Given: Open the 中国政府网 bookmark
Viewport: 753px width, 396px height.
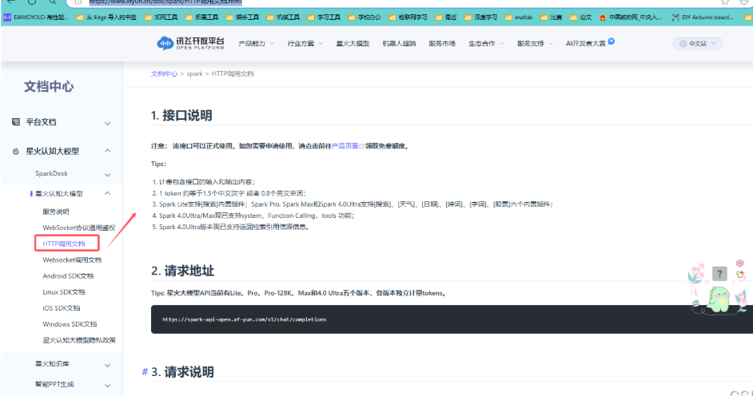Looking at the screenshot, I should (630, 18).
